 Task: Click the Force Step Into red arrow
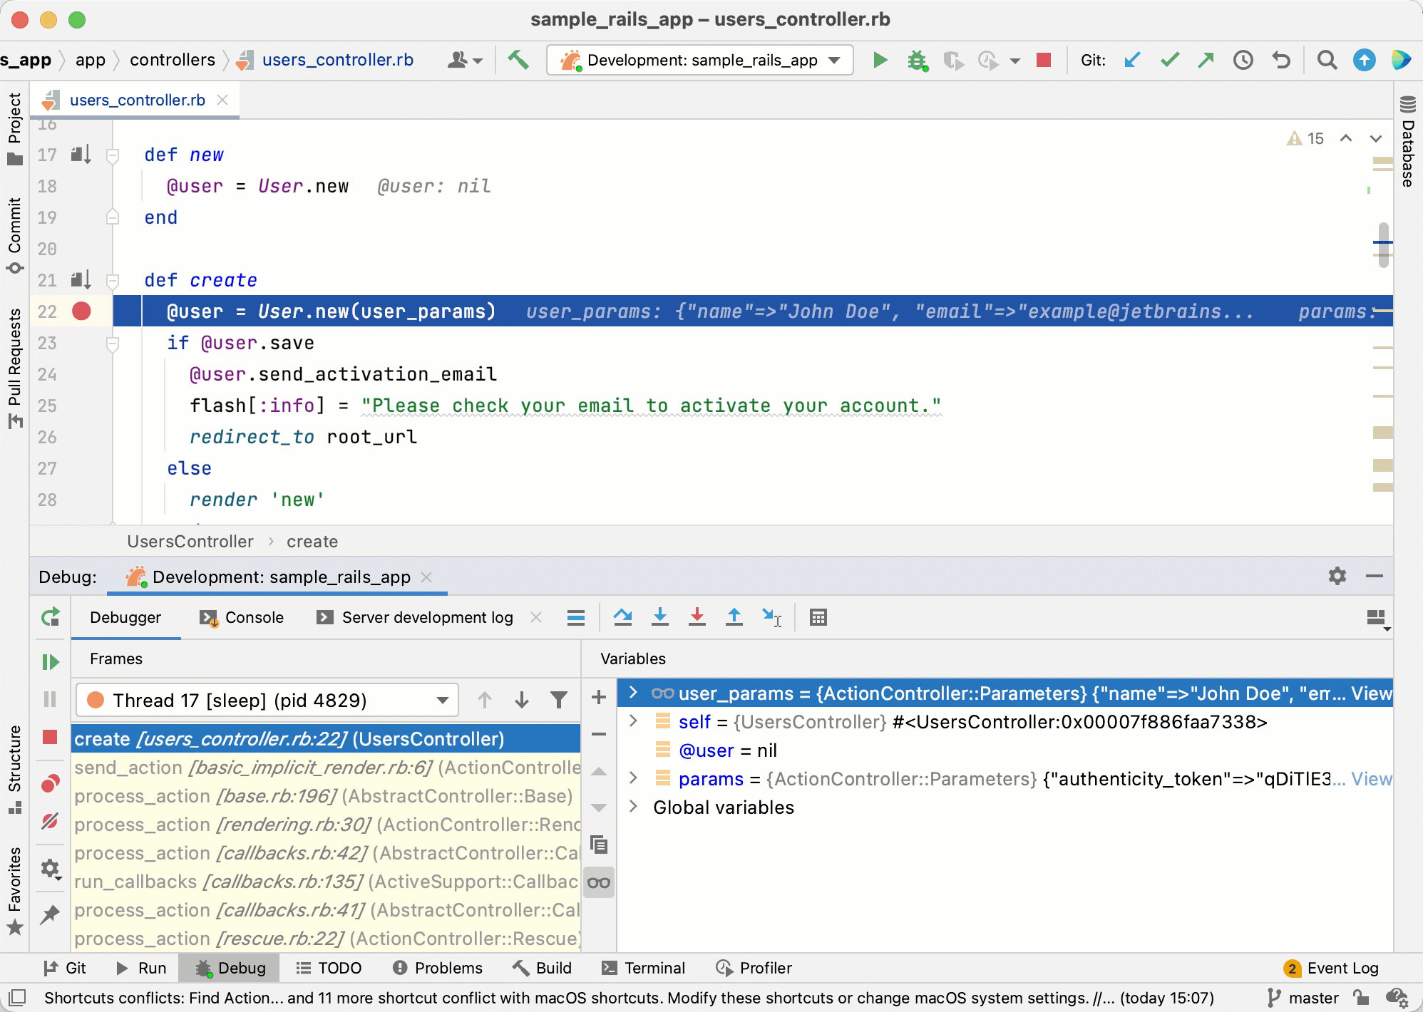tap(697, 617)
